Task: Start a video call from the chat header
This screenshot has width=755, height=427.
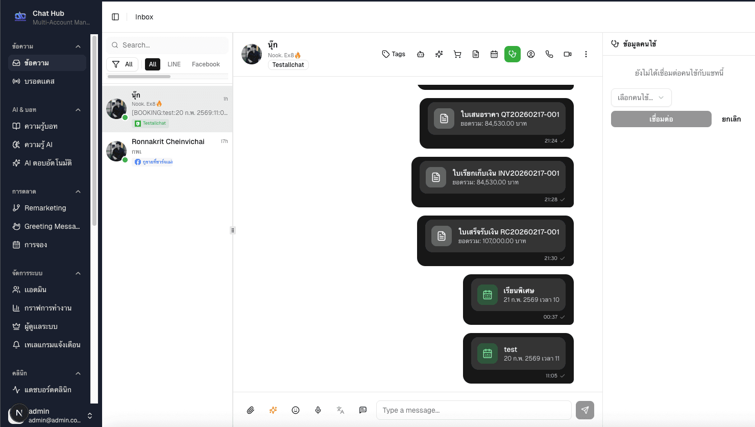Action: click(568, 54)
